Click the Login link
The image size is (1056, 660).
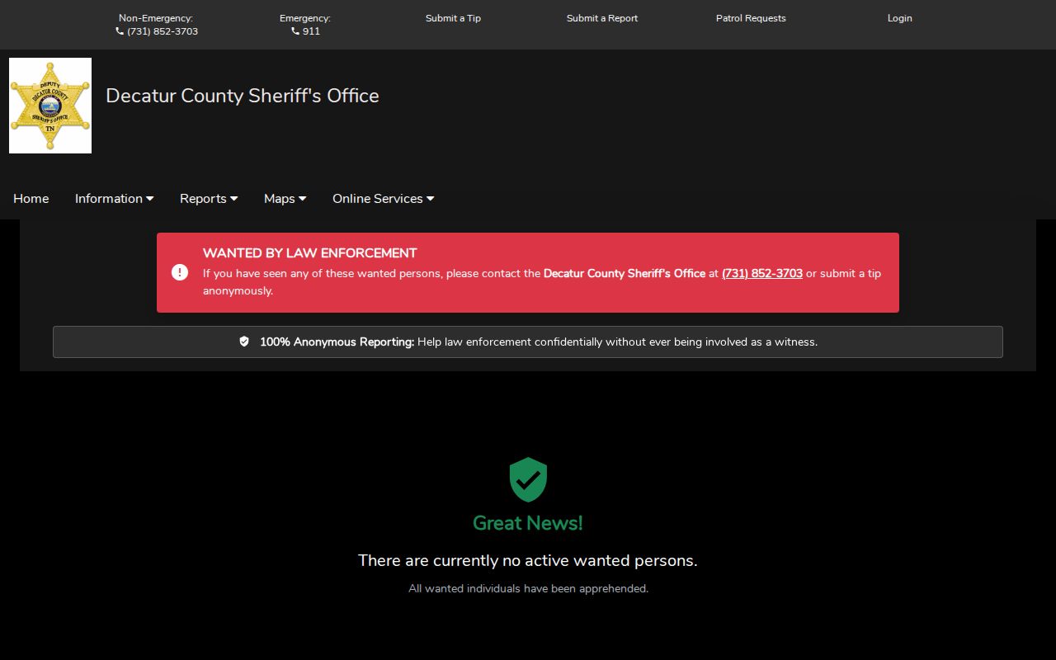pyautogui.click(x=900, y=18)
